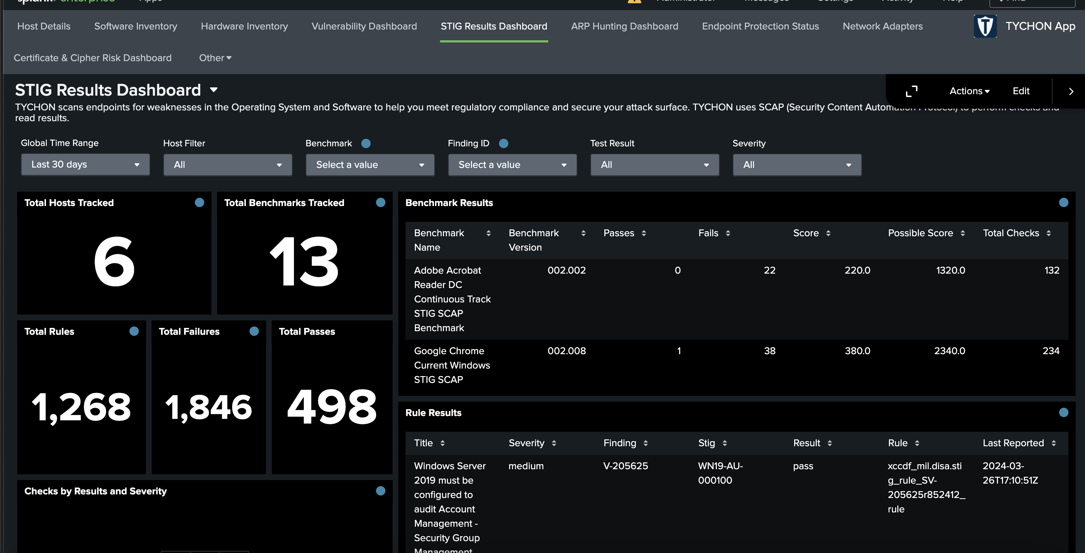Viewport: 1085px width, 553px height.
Task: Click the 2024-03-26T17:10:51Z Last Reported cell
Action: point(1010,473)
